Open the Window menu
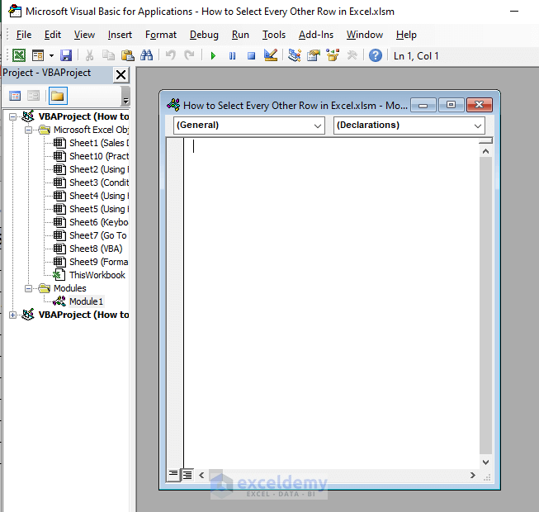Viewport: 539px width, 512px height. point(364,35)
